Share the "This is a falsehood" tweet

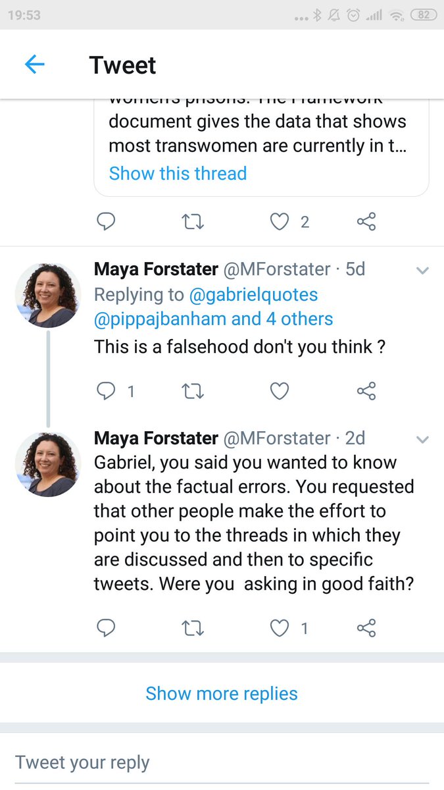coord(366,392)
